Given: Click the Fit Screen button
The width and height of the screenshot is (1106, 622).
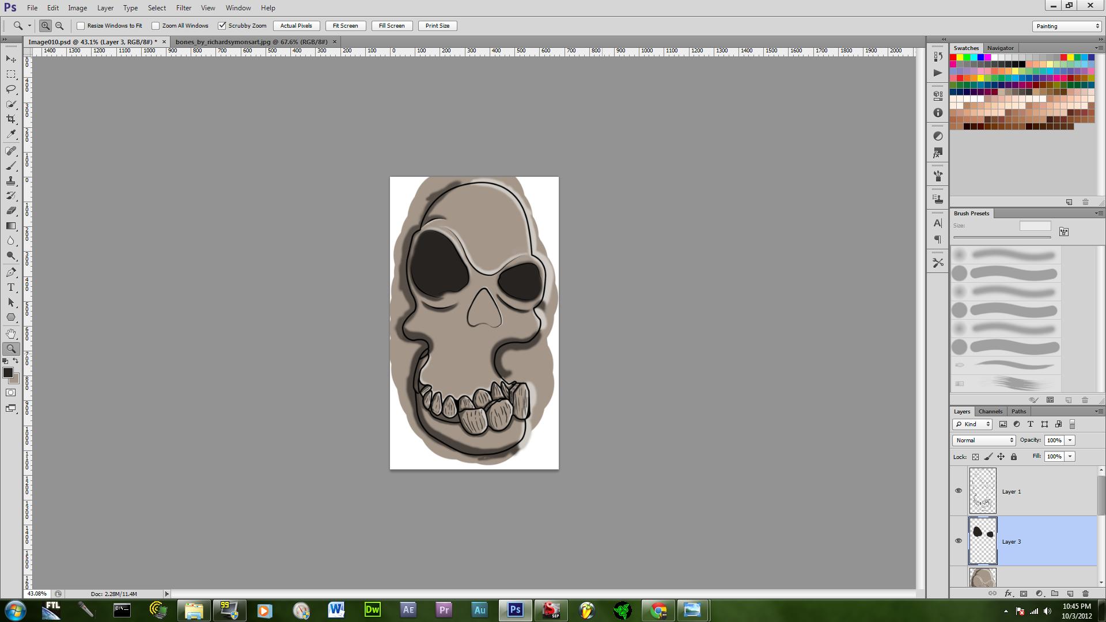Looking at the screenshot, I should tap(346, 26).
